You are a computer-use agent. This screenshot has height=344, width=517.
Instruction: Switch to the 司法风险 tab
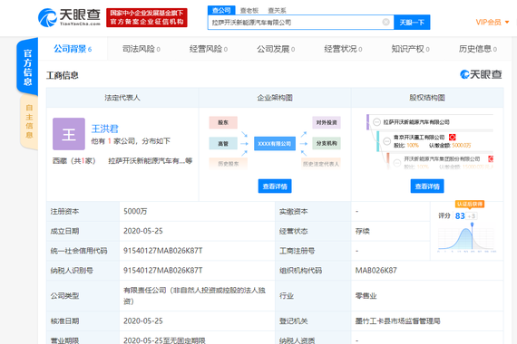click(x=141, y=49)
